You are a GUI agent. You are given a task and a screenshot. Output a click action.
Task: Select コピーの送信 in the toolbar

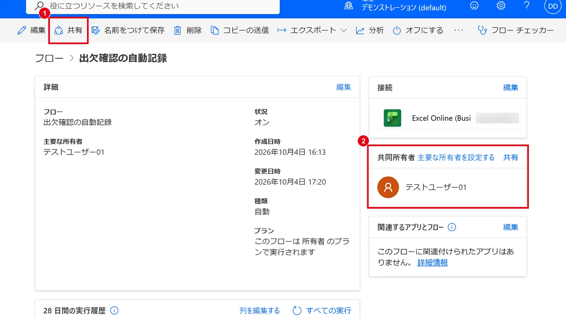coord(239,30)
